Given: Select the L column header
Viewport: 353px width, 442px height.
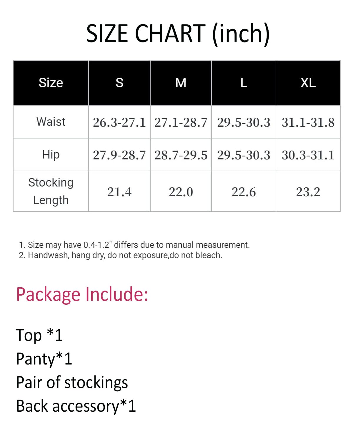Looking at the screenshot, I should coord(244,83).
